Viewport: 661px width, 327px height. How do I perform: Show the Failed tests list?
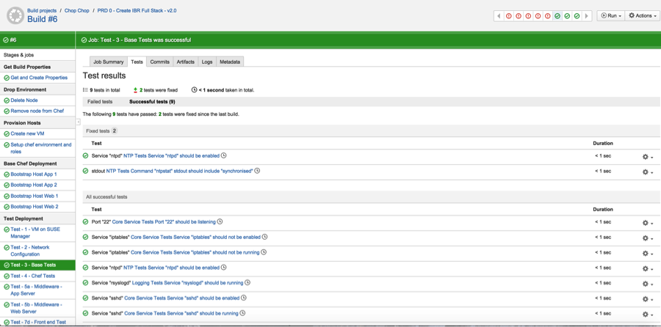(100, 102)
